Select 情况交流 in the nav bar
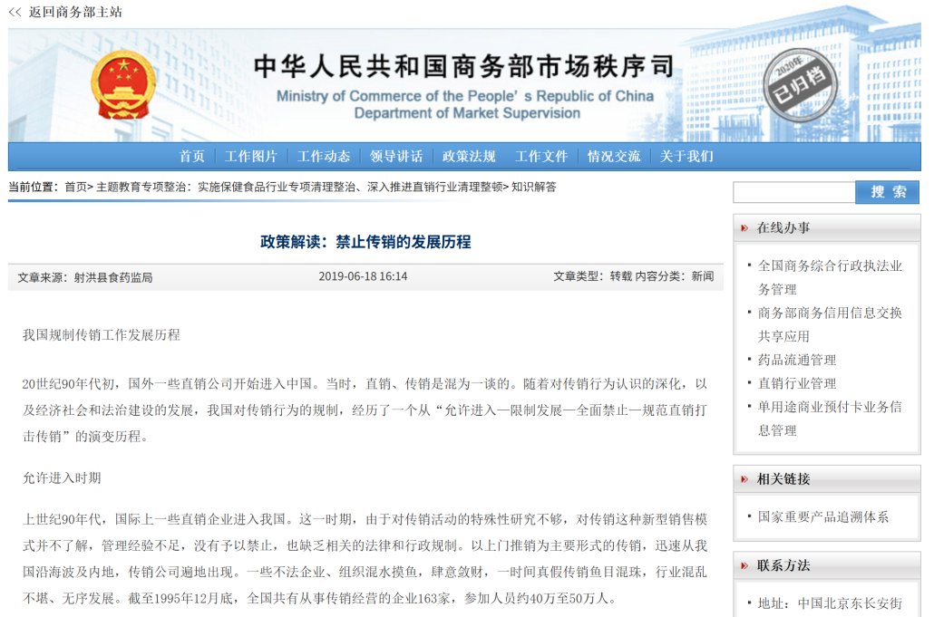Screen dimensions: 934x617 coord(614,157)
